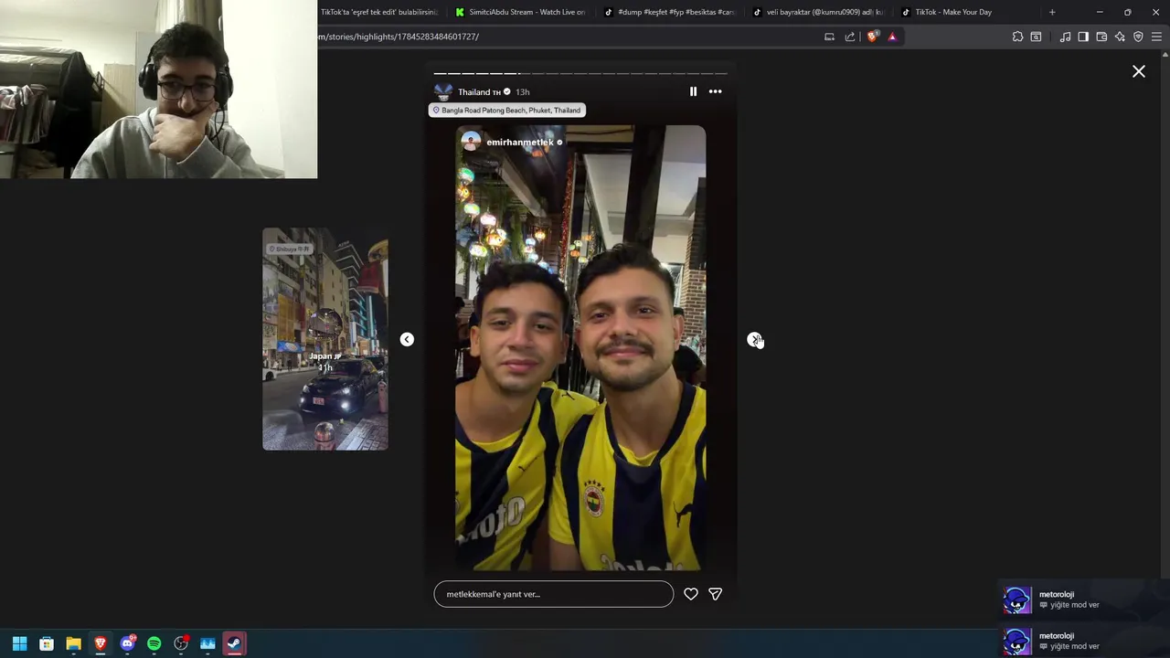Close the story viewer with X

point(1139,71)
